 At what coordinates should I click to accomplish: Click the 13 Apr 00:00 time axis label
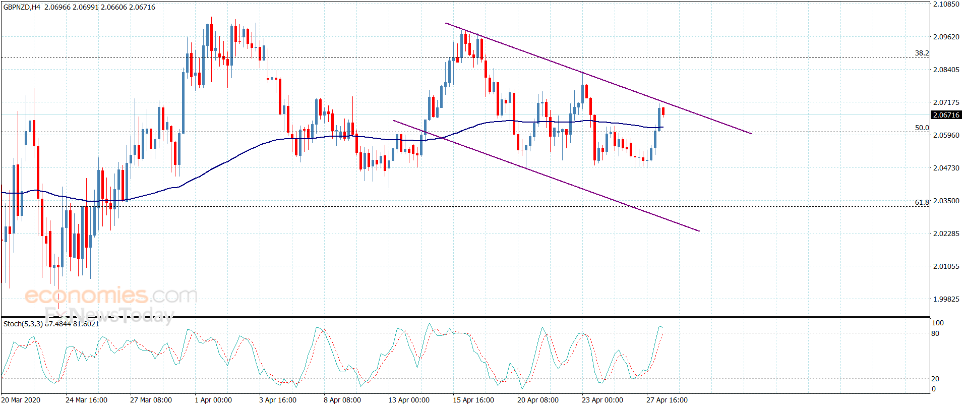pos(409,400)
